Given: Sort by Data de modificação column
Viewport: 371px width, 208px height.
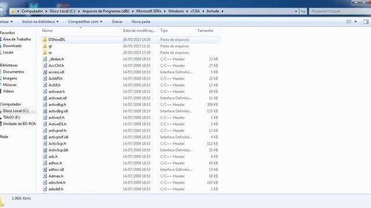Looking at the screenshot, I should pos(139,31).
